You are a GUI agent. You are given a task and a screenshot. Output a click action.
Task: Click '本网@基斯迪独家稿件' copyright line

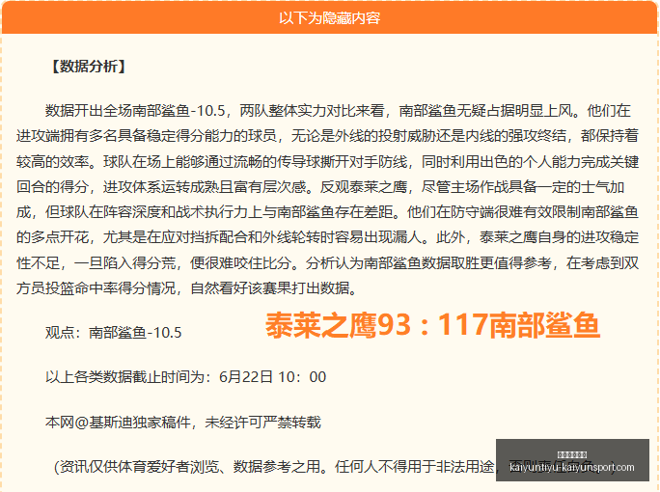(x=183, y=423)
